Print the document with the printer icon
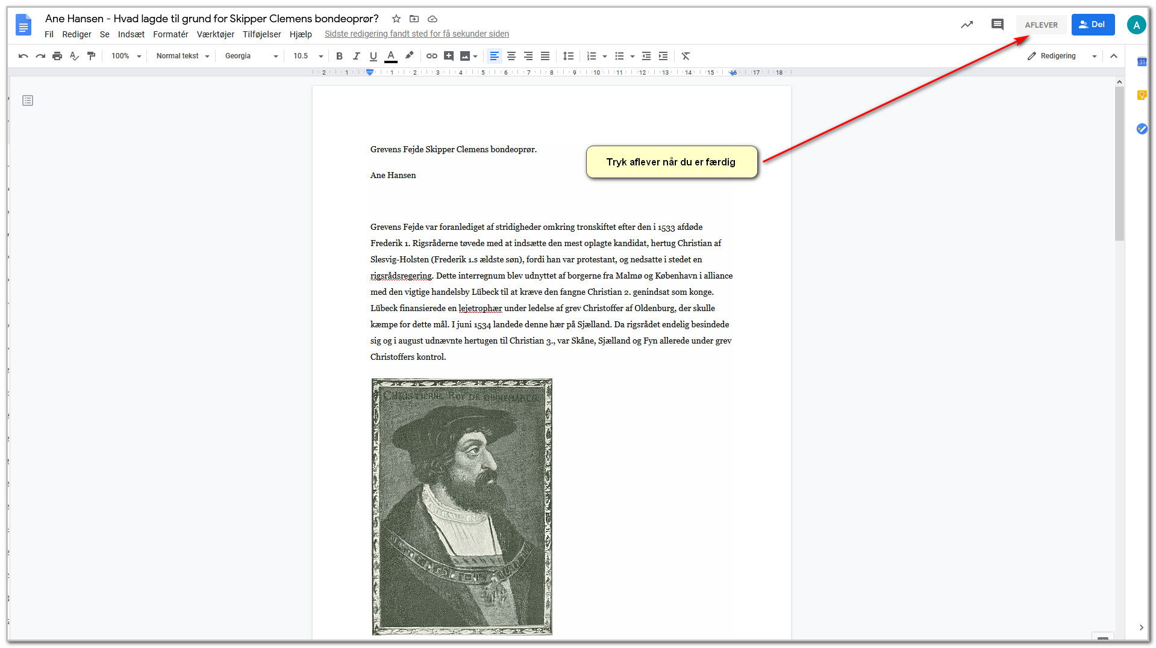Viewport: 1156px width, 648px height. click(57, 56)
